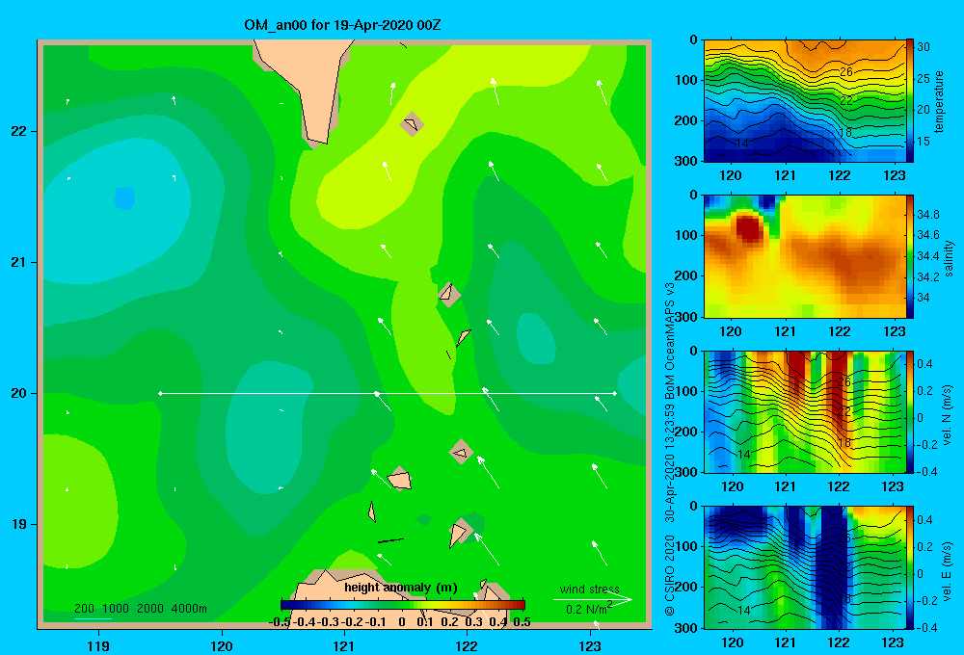Open the vel. E cross-section panel
The image size is (964, 655).
click(x=804, y=567)
